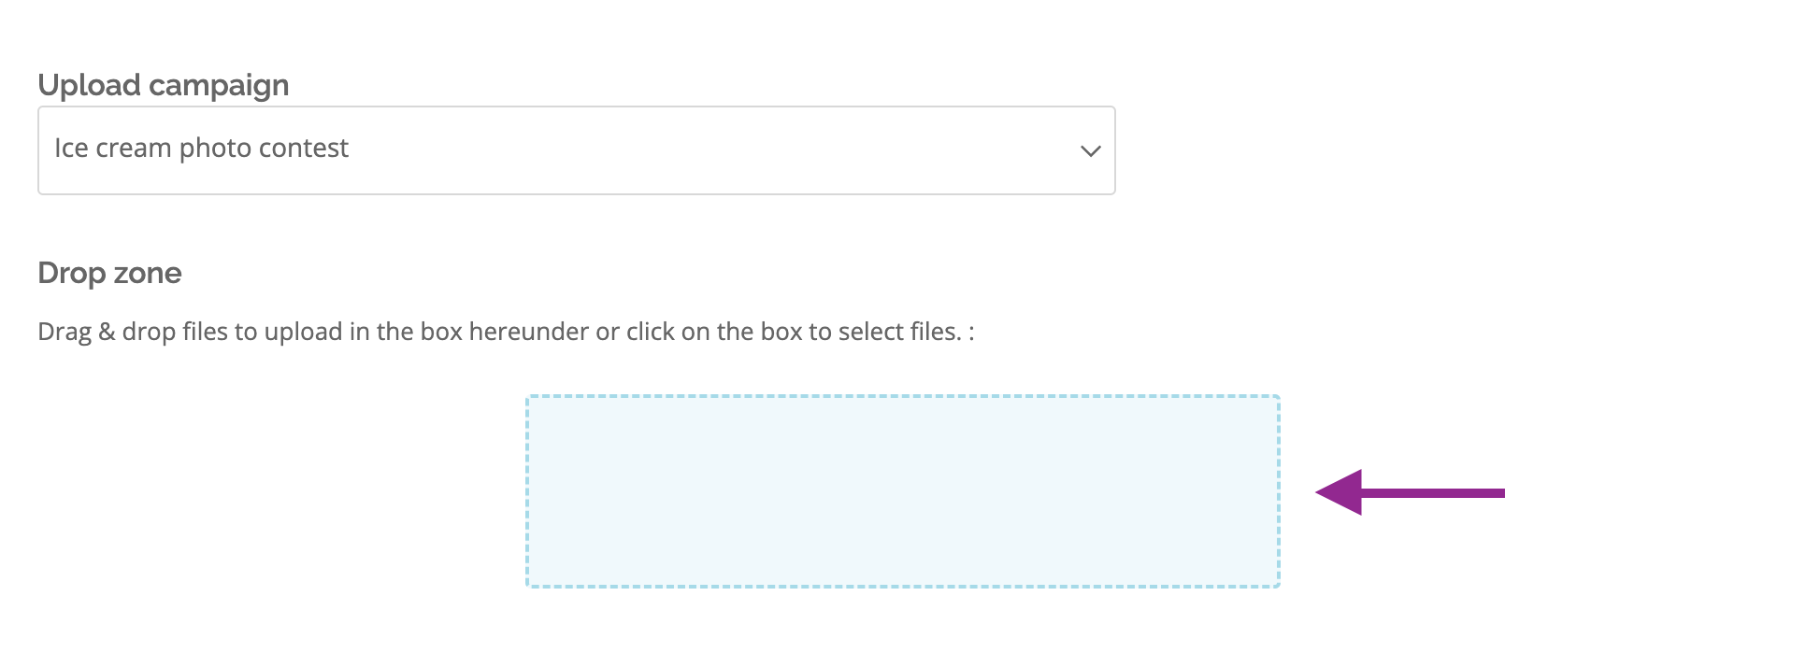This screenshot has width=1806, height=667.
Task: Click the word 'campaign' in the field label
Action: (219, 87)
